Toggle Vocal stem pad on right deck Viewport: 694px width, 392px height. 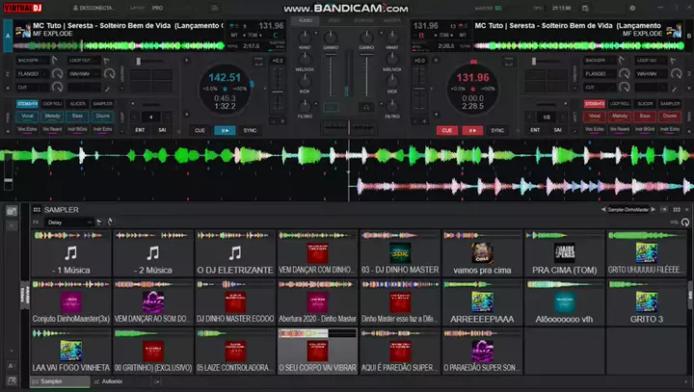click(x=595, y=117)
